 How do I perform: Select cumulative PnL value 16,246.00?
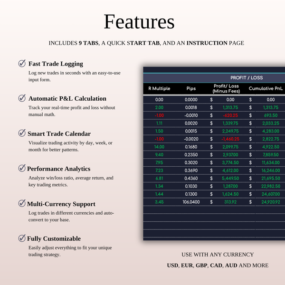(271, 171)
